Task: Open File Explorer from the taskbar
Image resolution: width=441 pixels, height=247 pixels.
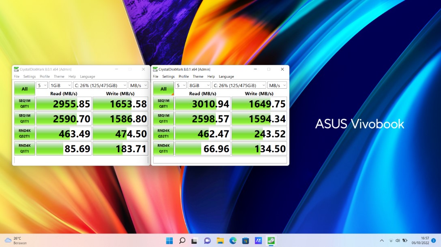Action: point(220,241)
